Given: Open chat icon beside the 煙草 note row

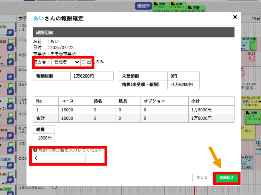Looking at the screenshot, I should (11, 86).
